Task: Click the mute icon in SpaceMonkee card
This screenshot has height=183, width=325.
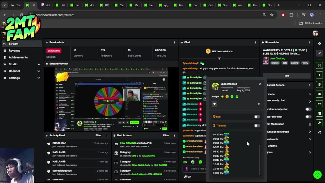Action: (x=259, y=104)
